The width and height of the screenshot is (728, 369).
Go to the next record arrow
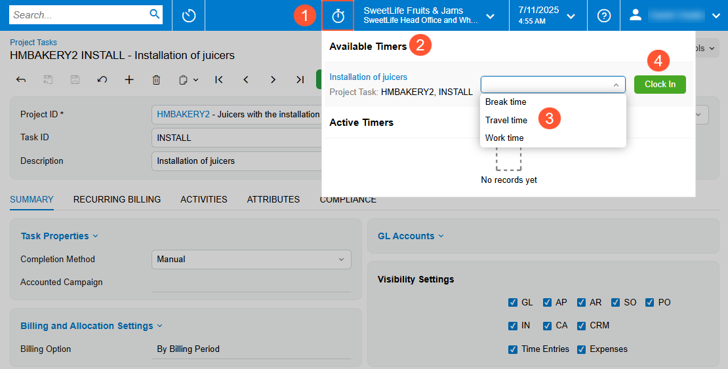(x=273, y=79)
